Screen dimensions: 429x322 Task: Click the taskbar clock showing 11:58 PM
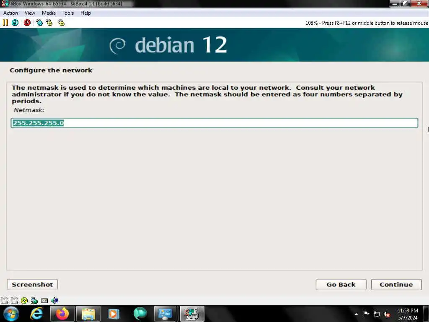coord(408,314)
